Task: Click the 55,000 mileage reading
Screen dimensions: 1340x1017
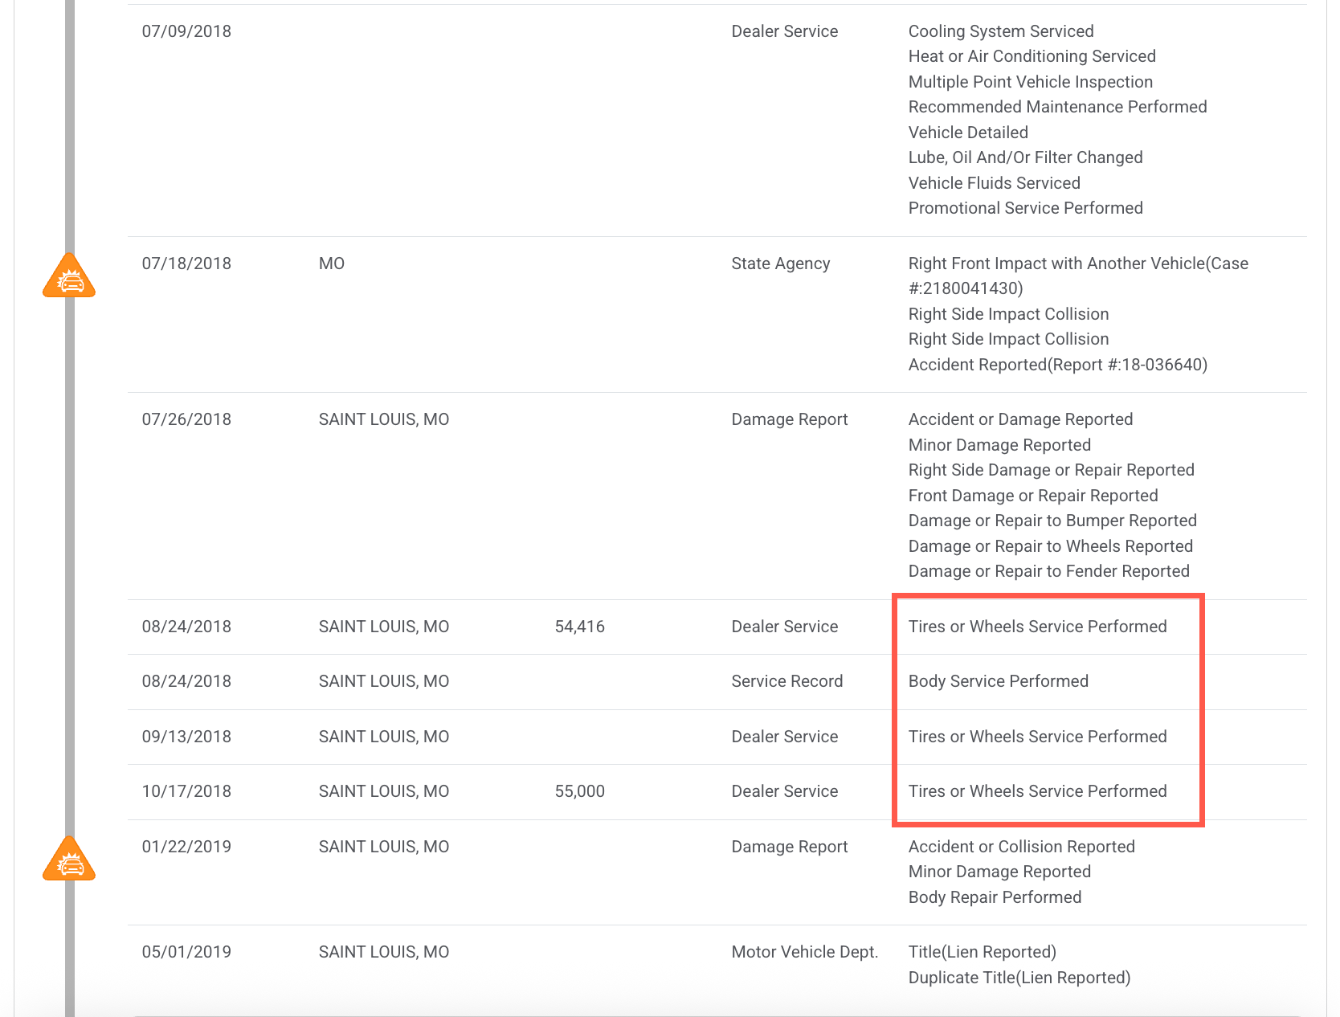Action: pos(579,791)
